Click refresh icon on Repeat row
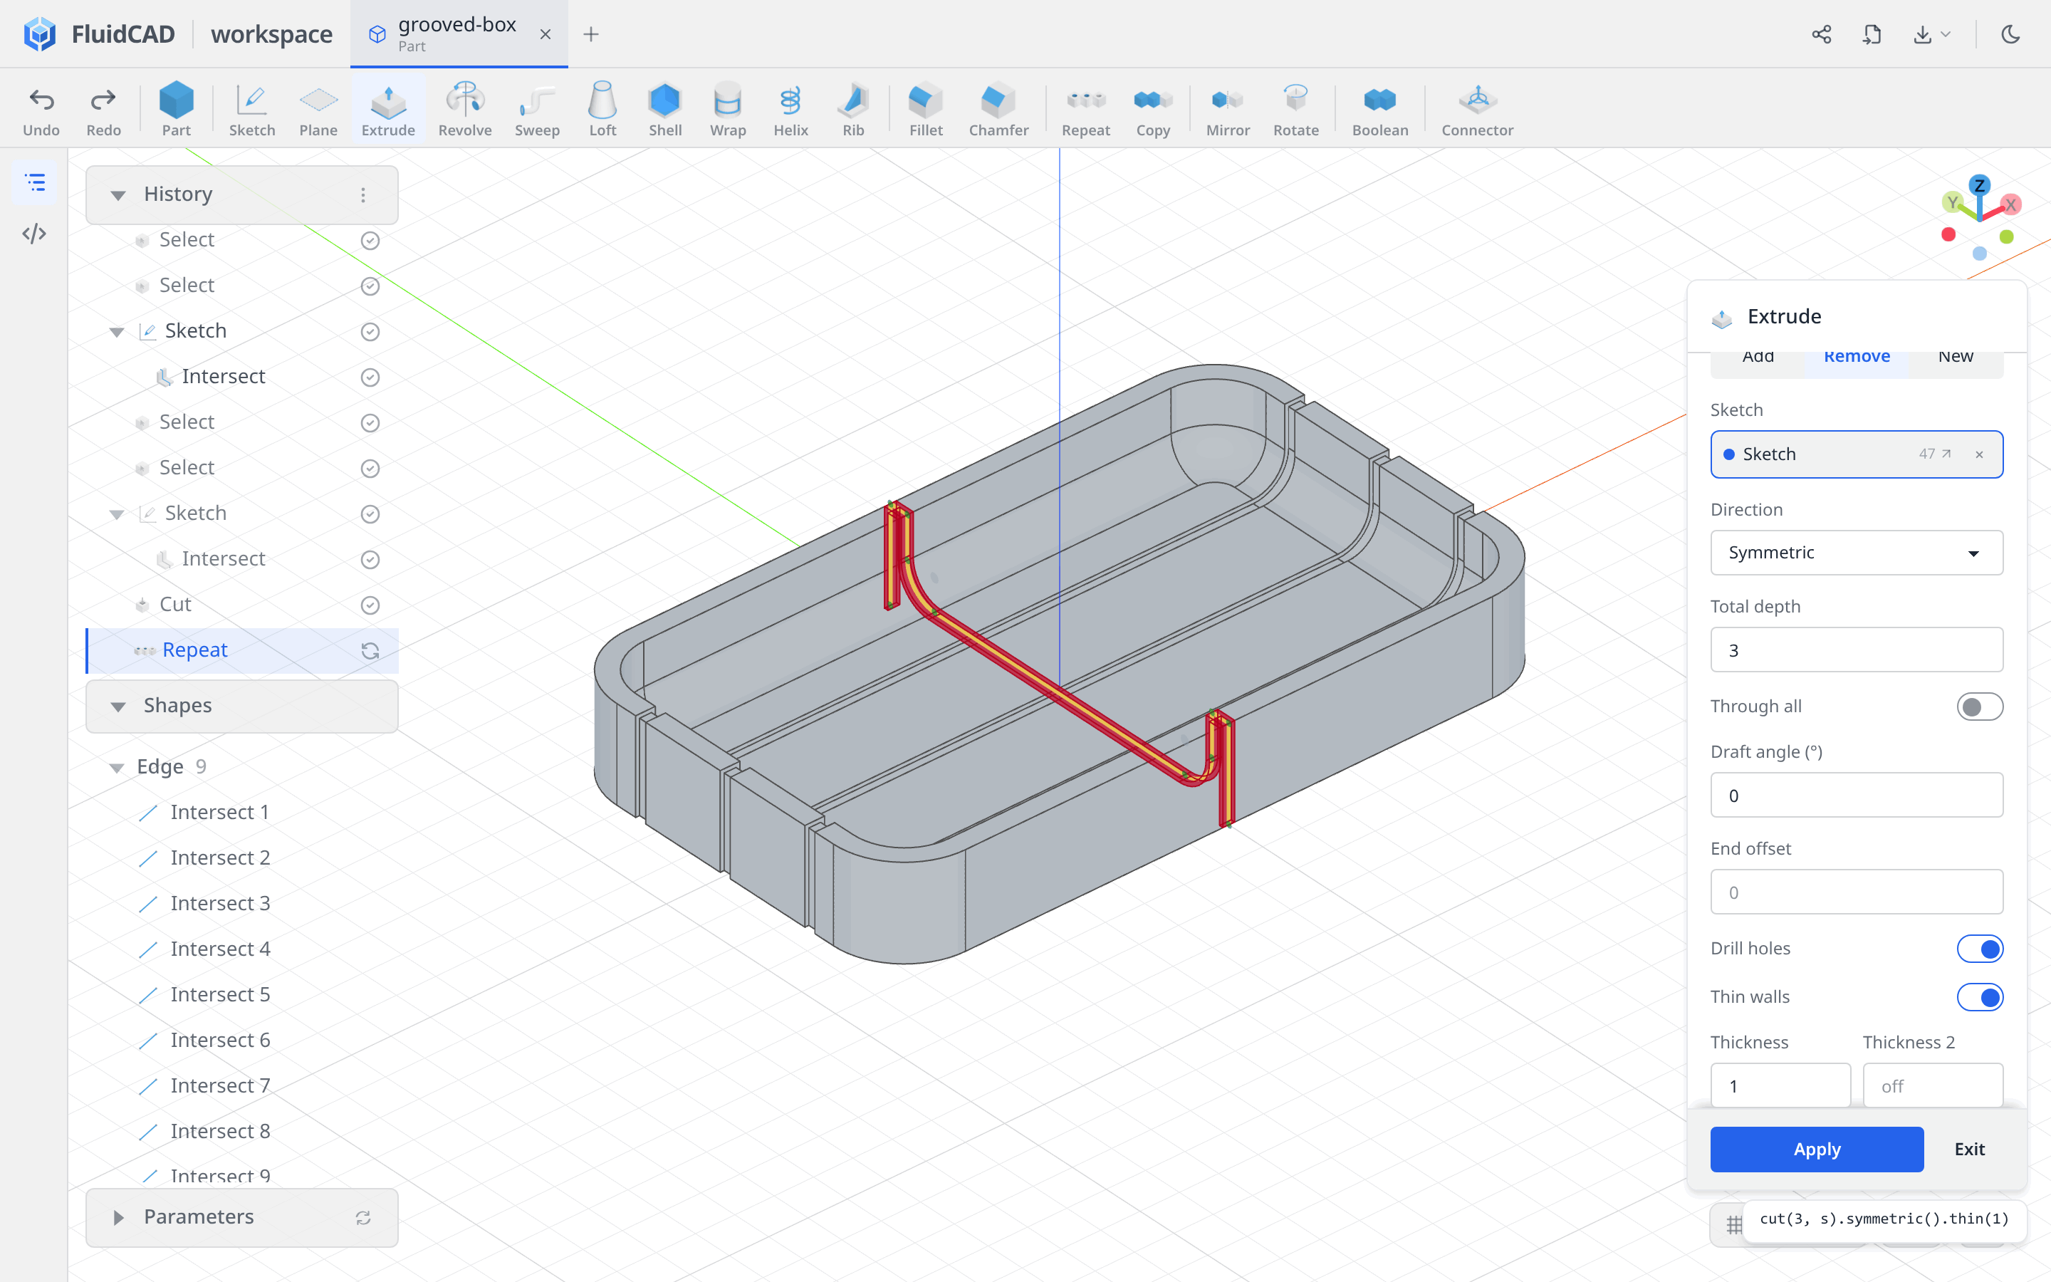This screenshot has width=2051, height=1282. 370,651
